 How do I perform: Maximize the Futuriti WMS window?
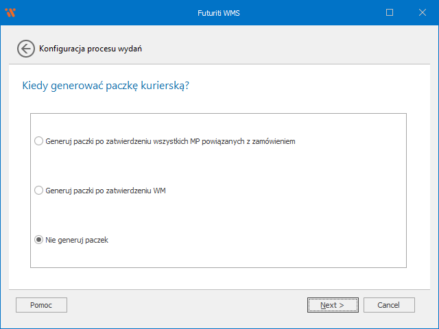[x=390, y=12]
